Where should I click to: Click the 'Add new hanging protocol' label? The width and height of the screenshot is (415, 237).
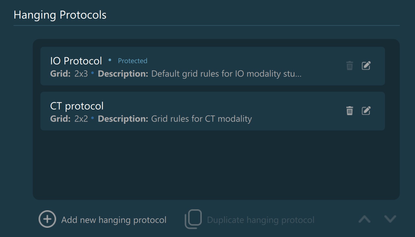tap(114, 220)
